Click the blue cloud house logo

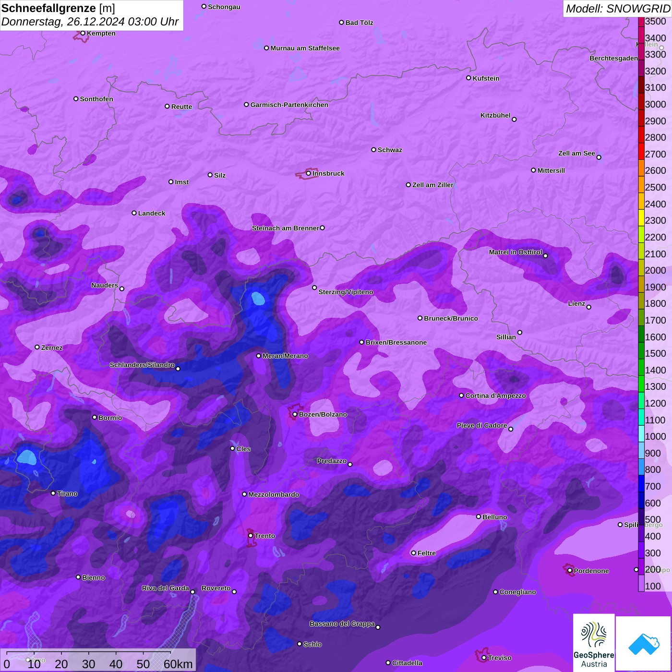pos(644,644)
